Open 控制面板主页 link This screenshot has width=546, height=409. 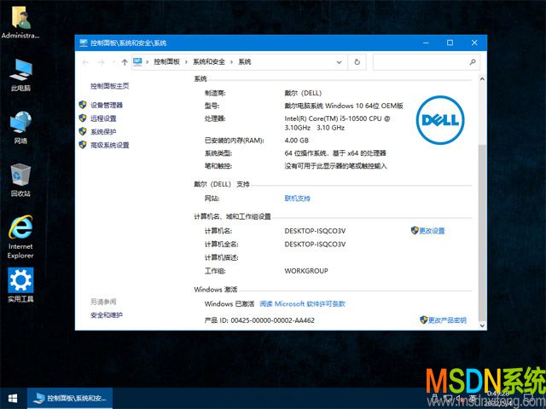click(x=110, y=86)
